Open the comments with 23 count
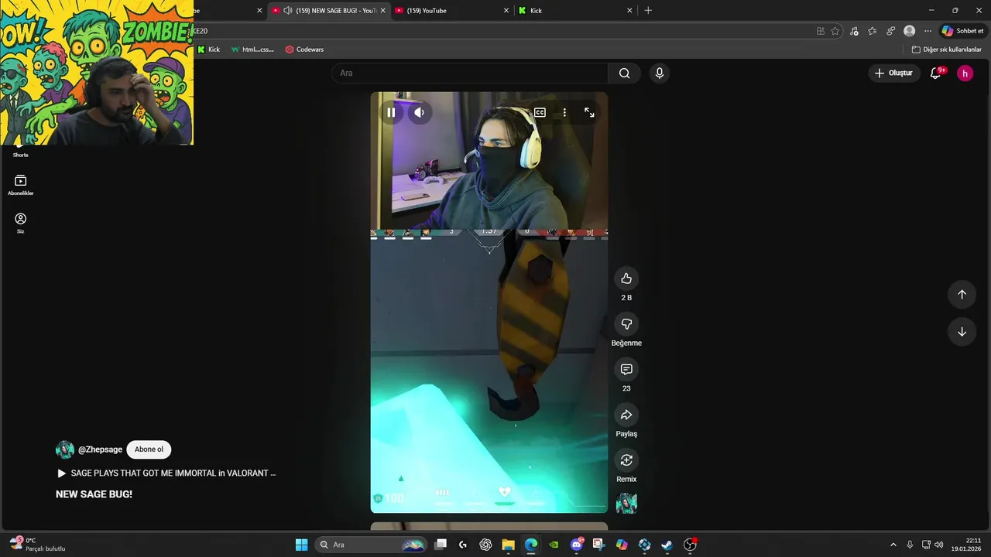 pos(626,369)
